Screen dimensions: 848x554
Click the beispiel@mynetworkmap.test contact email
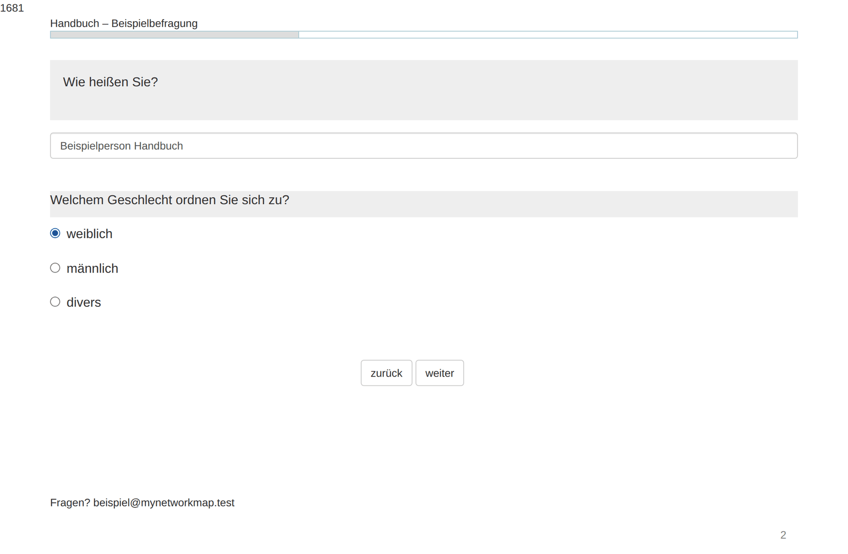tap(163, 503)
